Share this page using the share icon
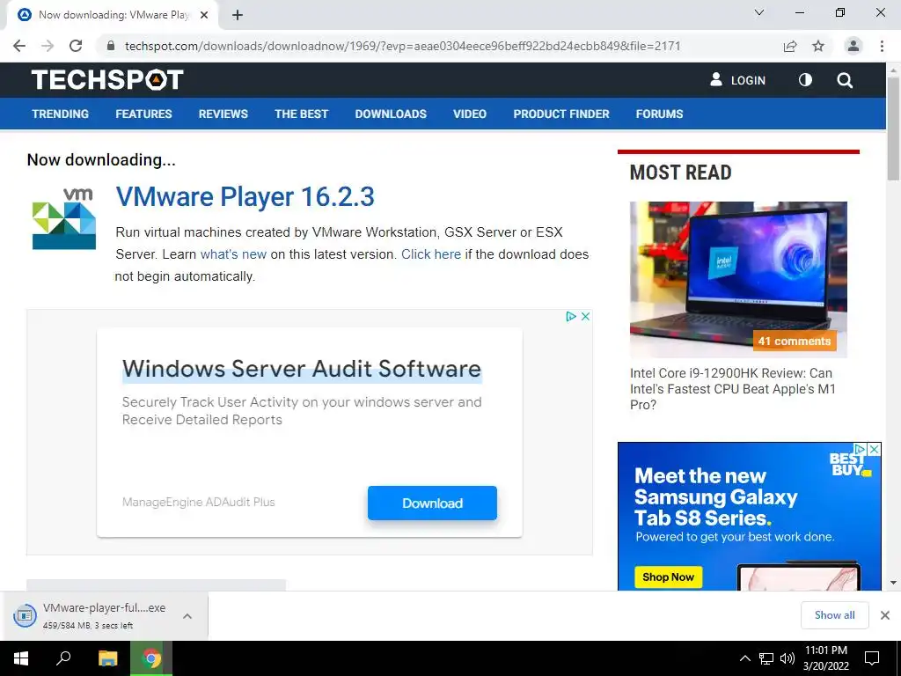Viewport: 901px width, 676px height. pos(790,46)
